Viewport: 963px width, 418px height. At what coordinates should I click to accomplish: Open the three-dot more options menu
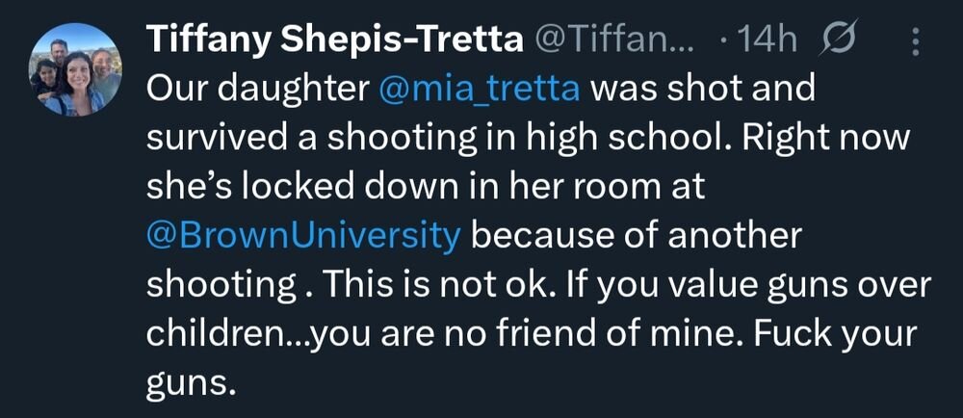tap(915, 40)
